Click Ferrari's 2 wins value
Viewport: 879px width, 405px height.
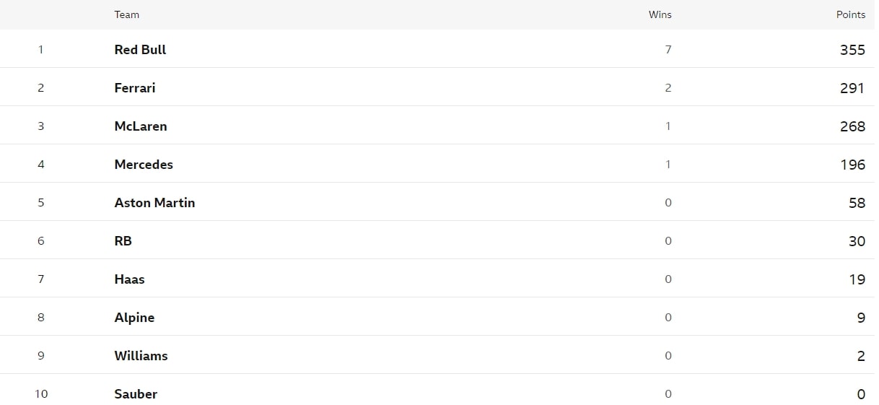[x=668, y=88]
